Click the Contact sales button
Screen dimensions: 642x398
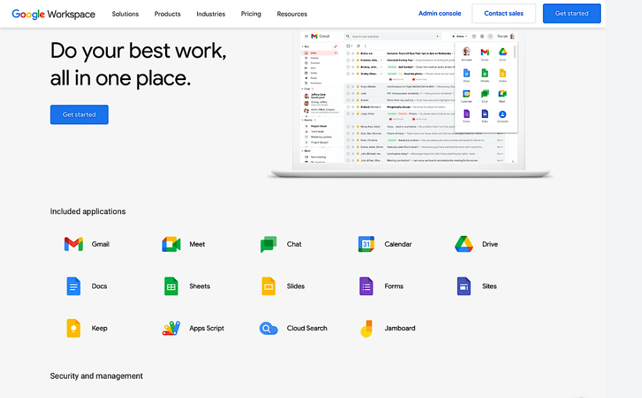coord(503,13)
